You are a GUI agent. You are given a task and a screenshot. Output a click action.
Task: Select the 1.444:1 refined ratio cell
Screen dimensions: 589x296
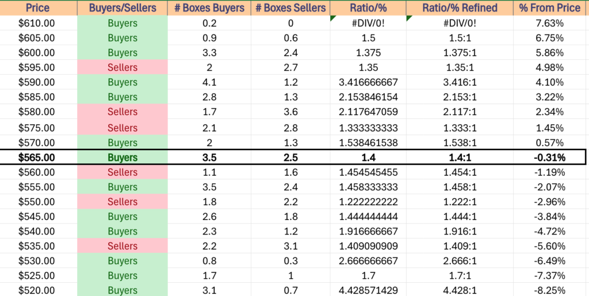[460, 217]
